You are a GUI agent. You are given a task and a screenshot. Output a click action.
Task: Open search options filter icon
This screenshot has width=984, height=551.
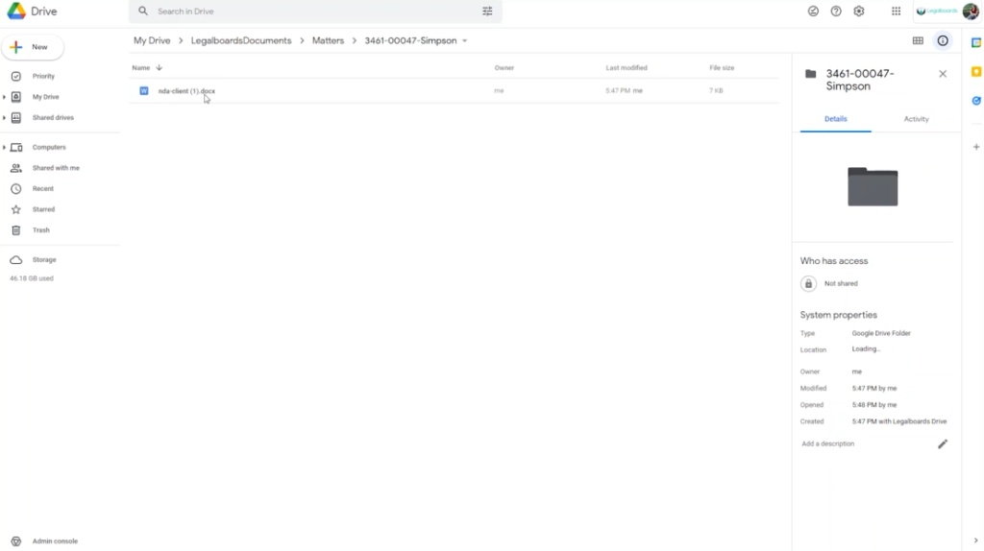click(x=487, y=12)
